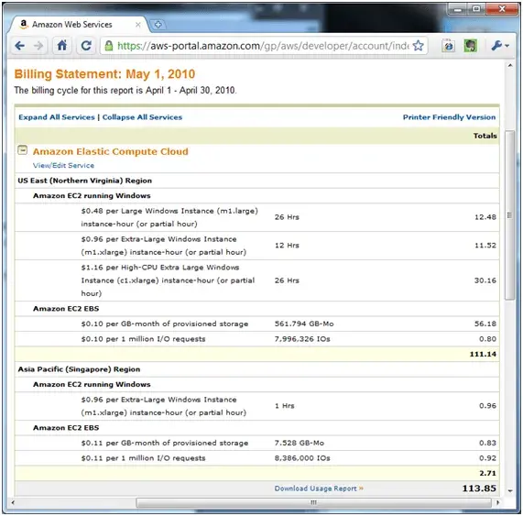523x516 pixels.
Task: Click 'Billing Statement: May 1, 2010' heading
Action: pyautogui.click(x=104, y=74)
